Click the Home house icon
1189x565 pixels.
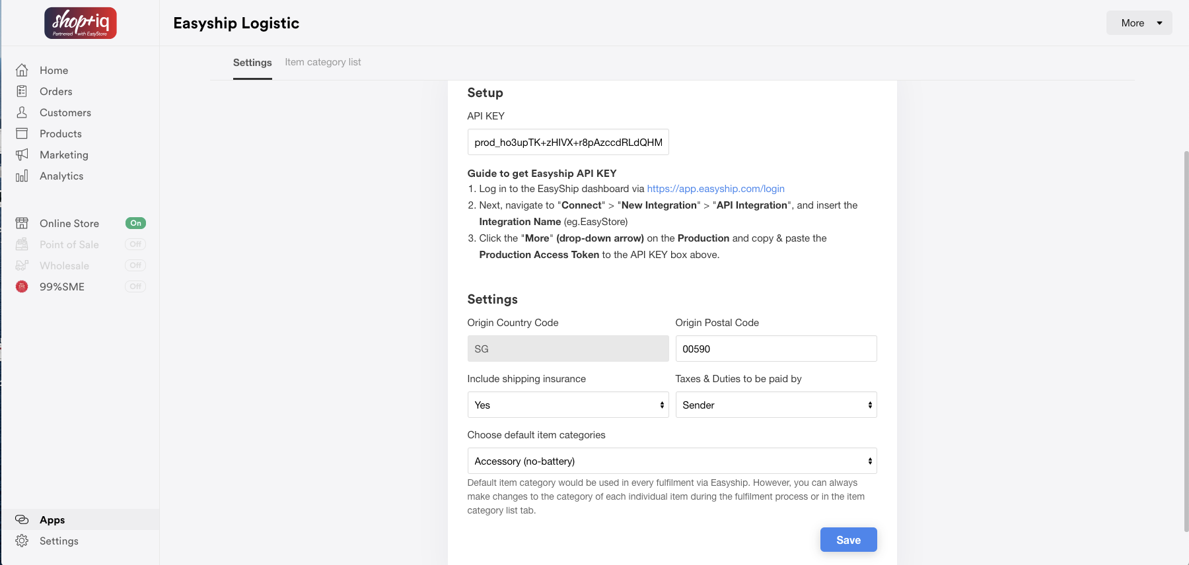[x=22, y=70]
